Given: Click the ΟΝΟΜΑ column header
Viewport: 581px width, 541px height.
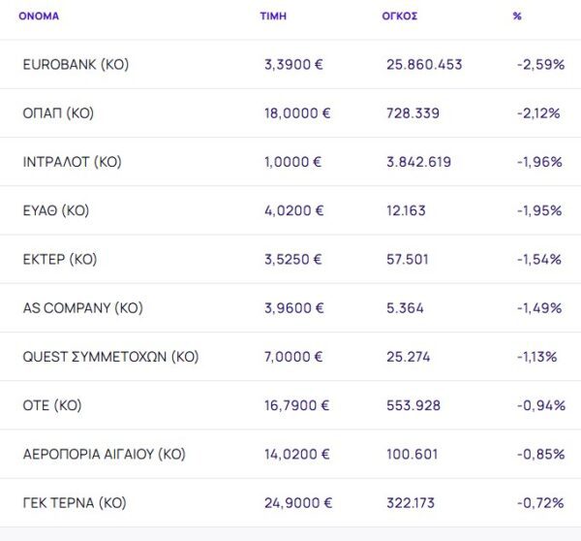Looking at the screenshot, I should pyautogui.click(x=39, y=16).
